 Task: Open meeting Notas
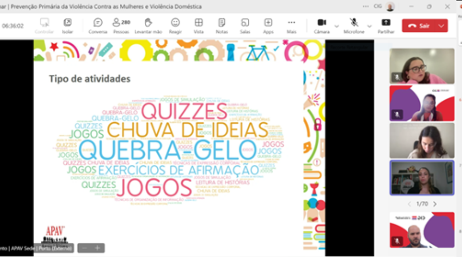(x=222, y=25)
